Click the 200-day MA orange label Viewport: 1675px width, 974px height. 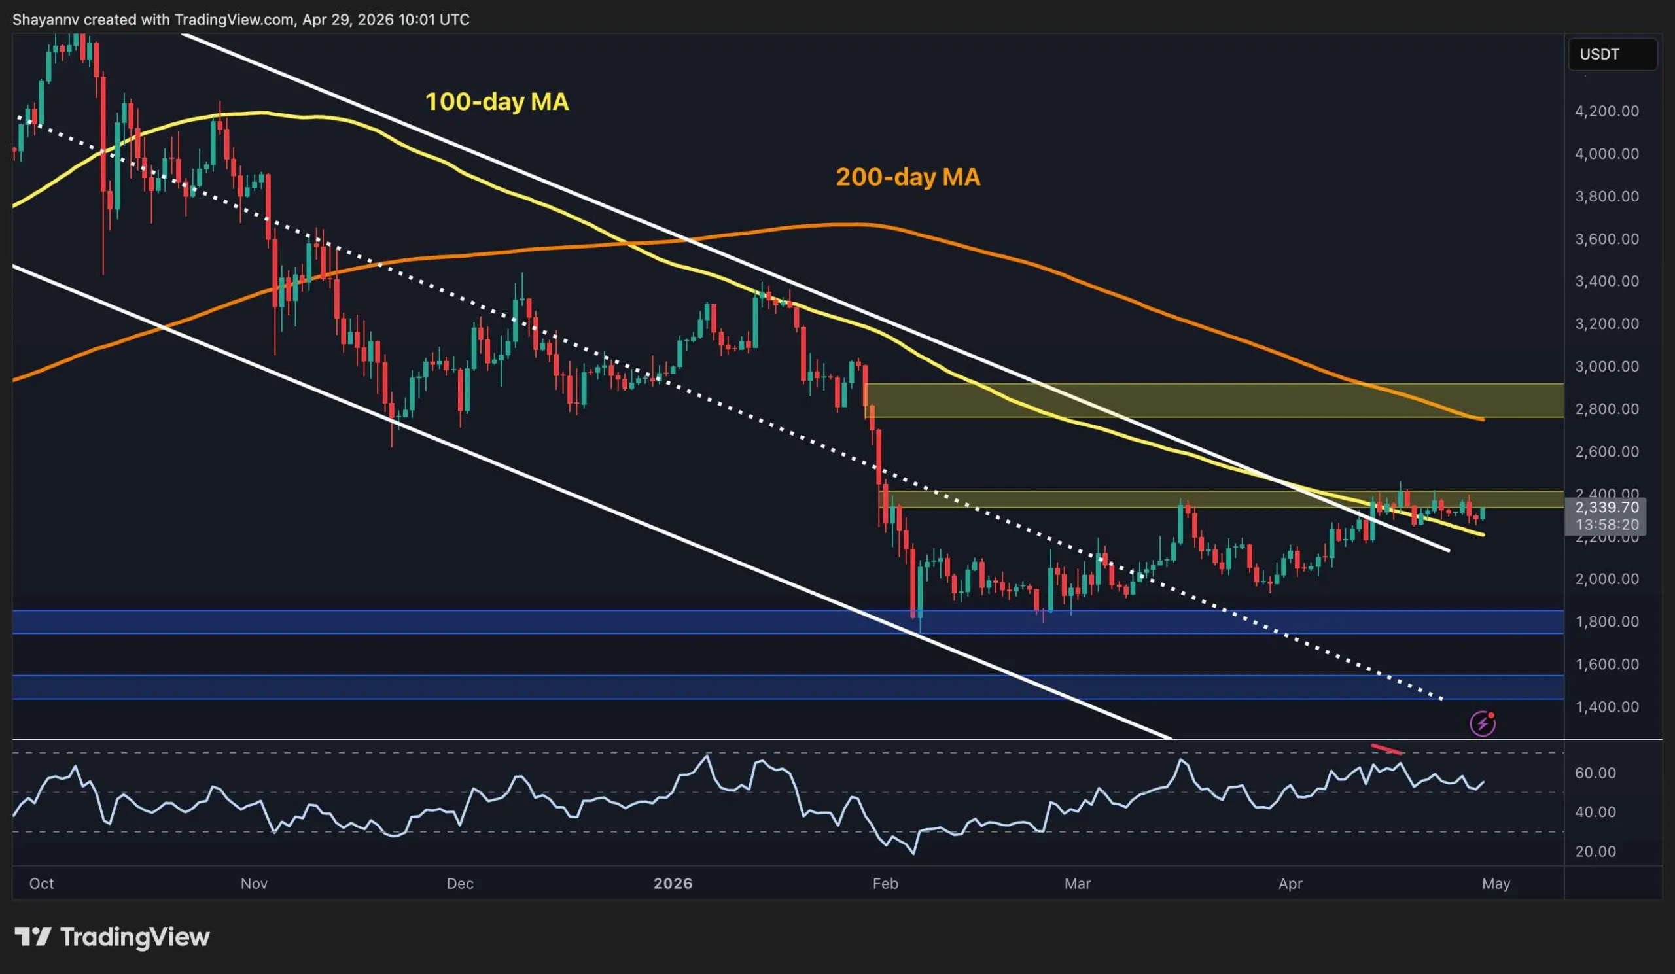click(908, 177)
